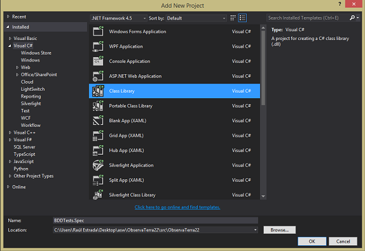
Task: Click the Blank App (XAML) template icon
Action: pyautogui.click(x=98, y=120)
